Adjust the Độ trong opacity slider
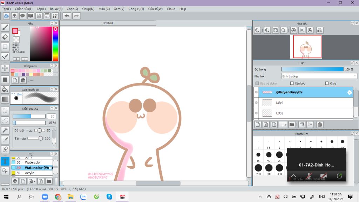 pos(312,69)
